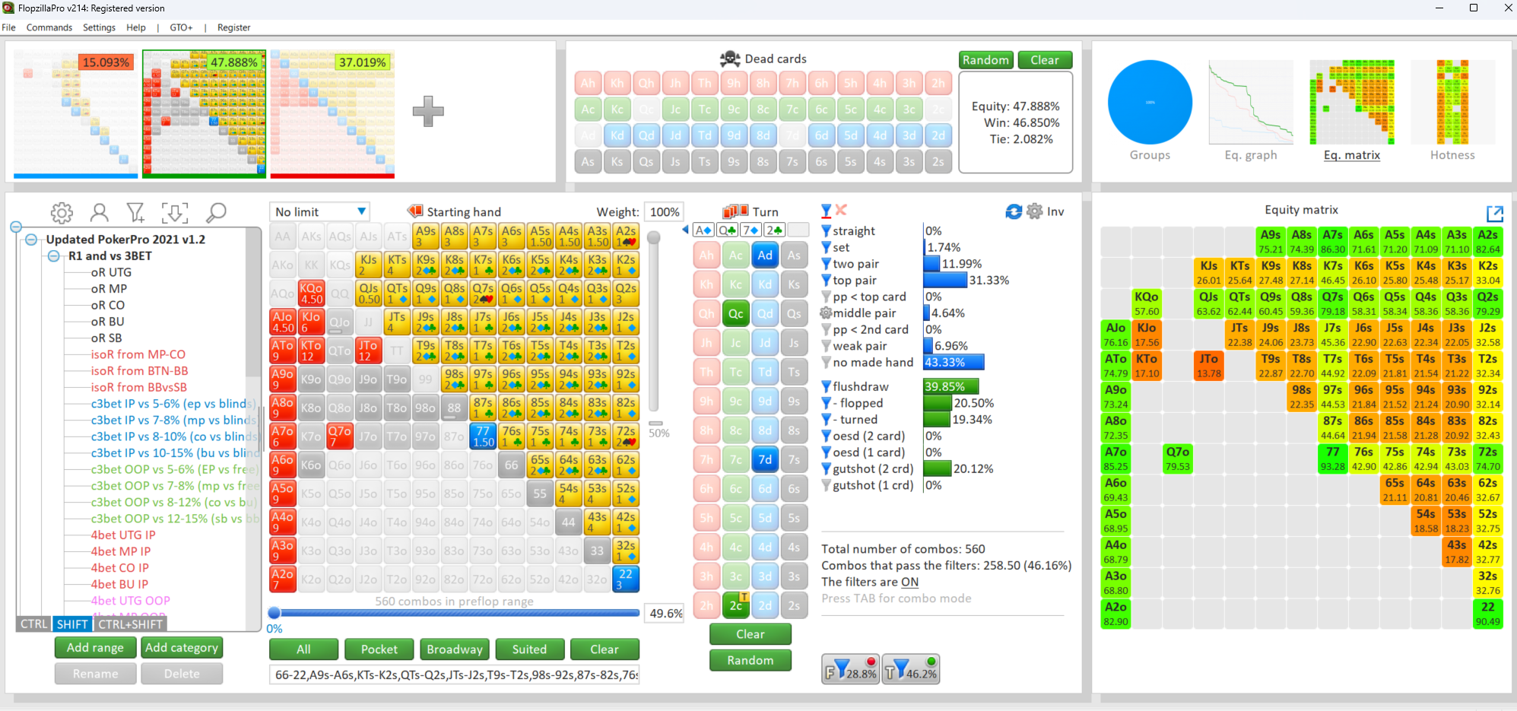Screen dimensions: 1517x711
Task: Open the range settings gear icon
Action: click(x=62, y=212)
